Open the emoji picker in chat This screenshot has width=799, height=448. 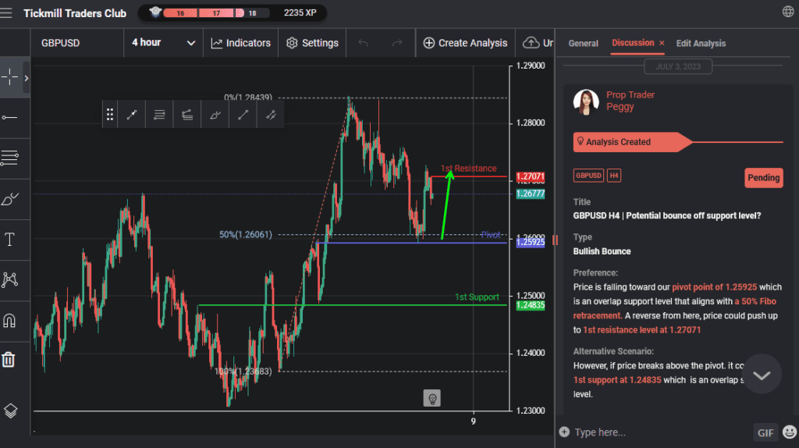(790, 432)
